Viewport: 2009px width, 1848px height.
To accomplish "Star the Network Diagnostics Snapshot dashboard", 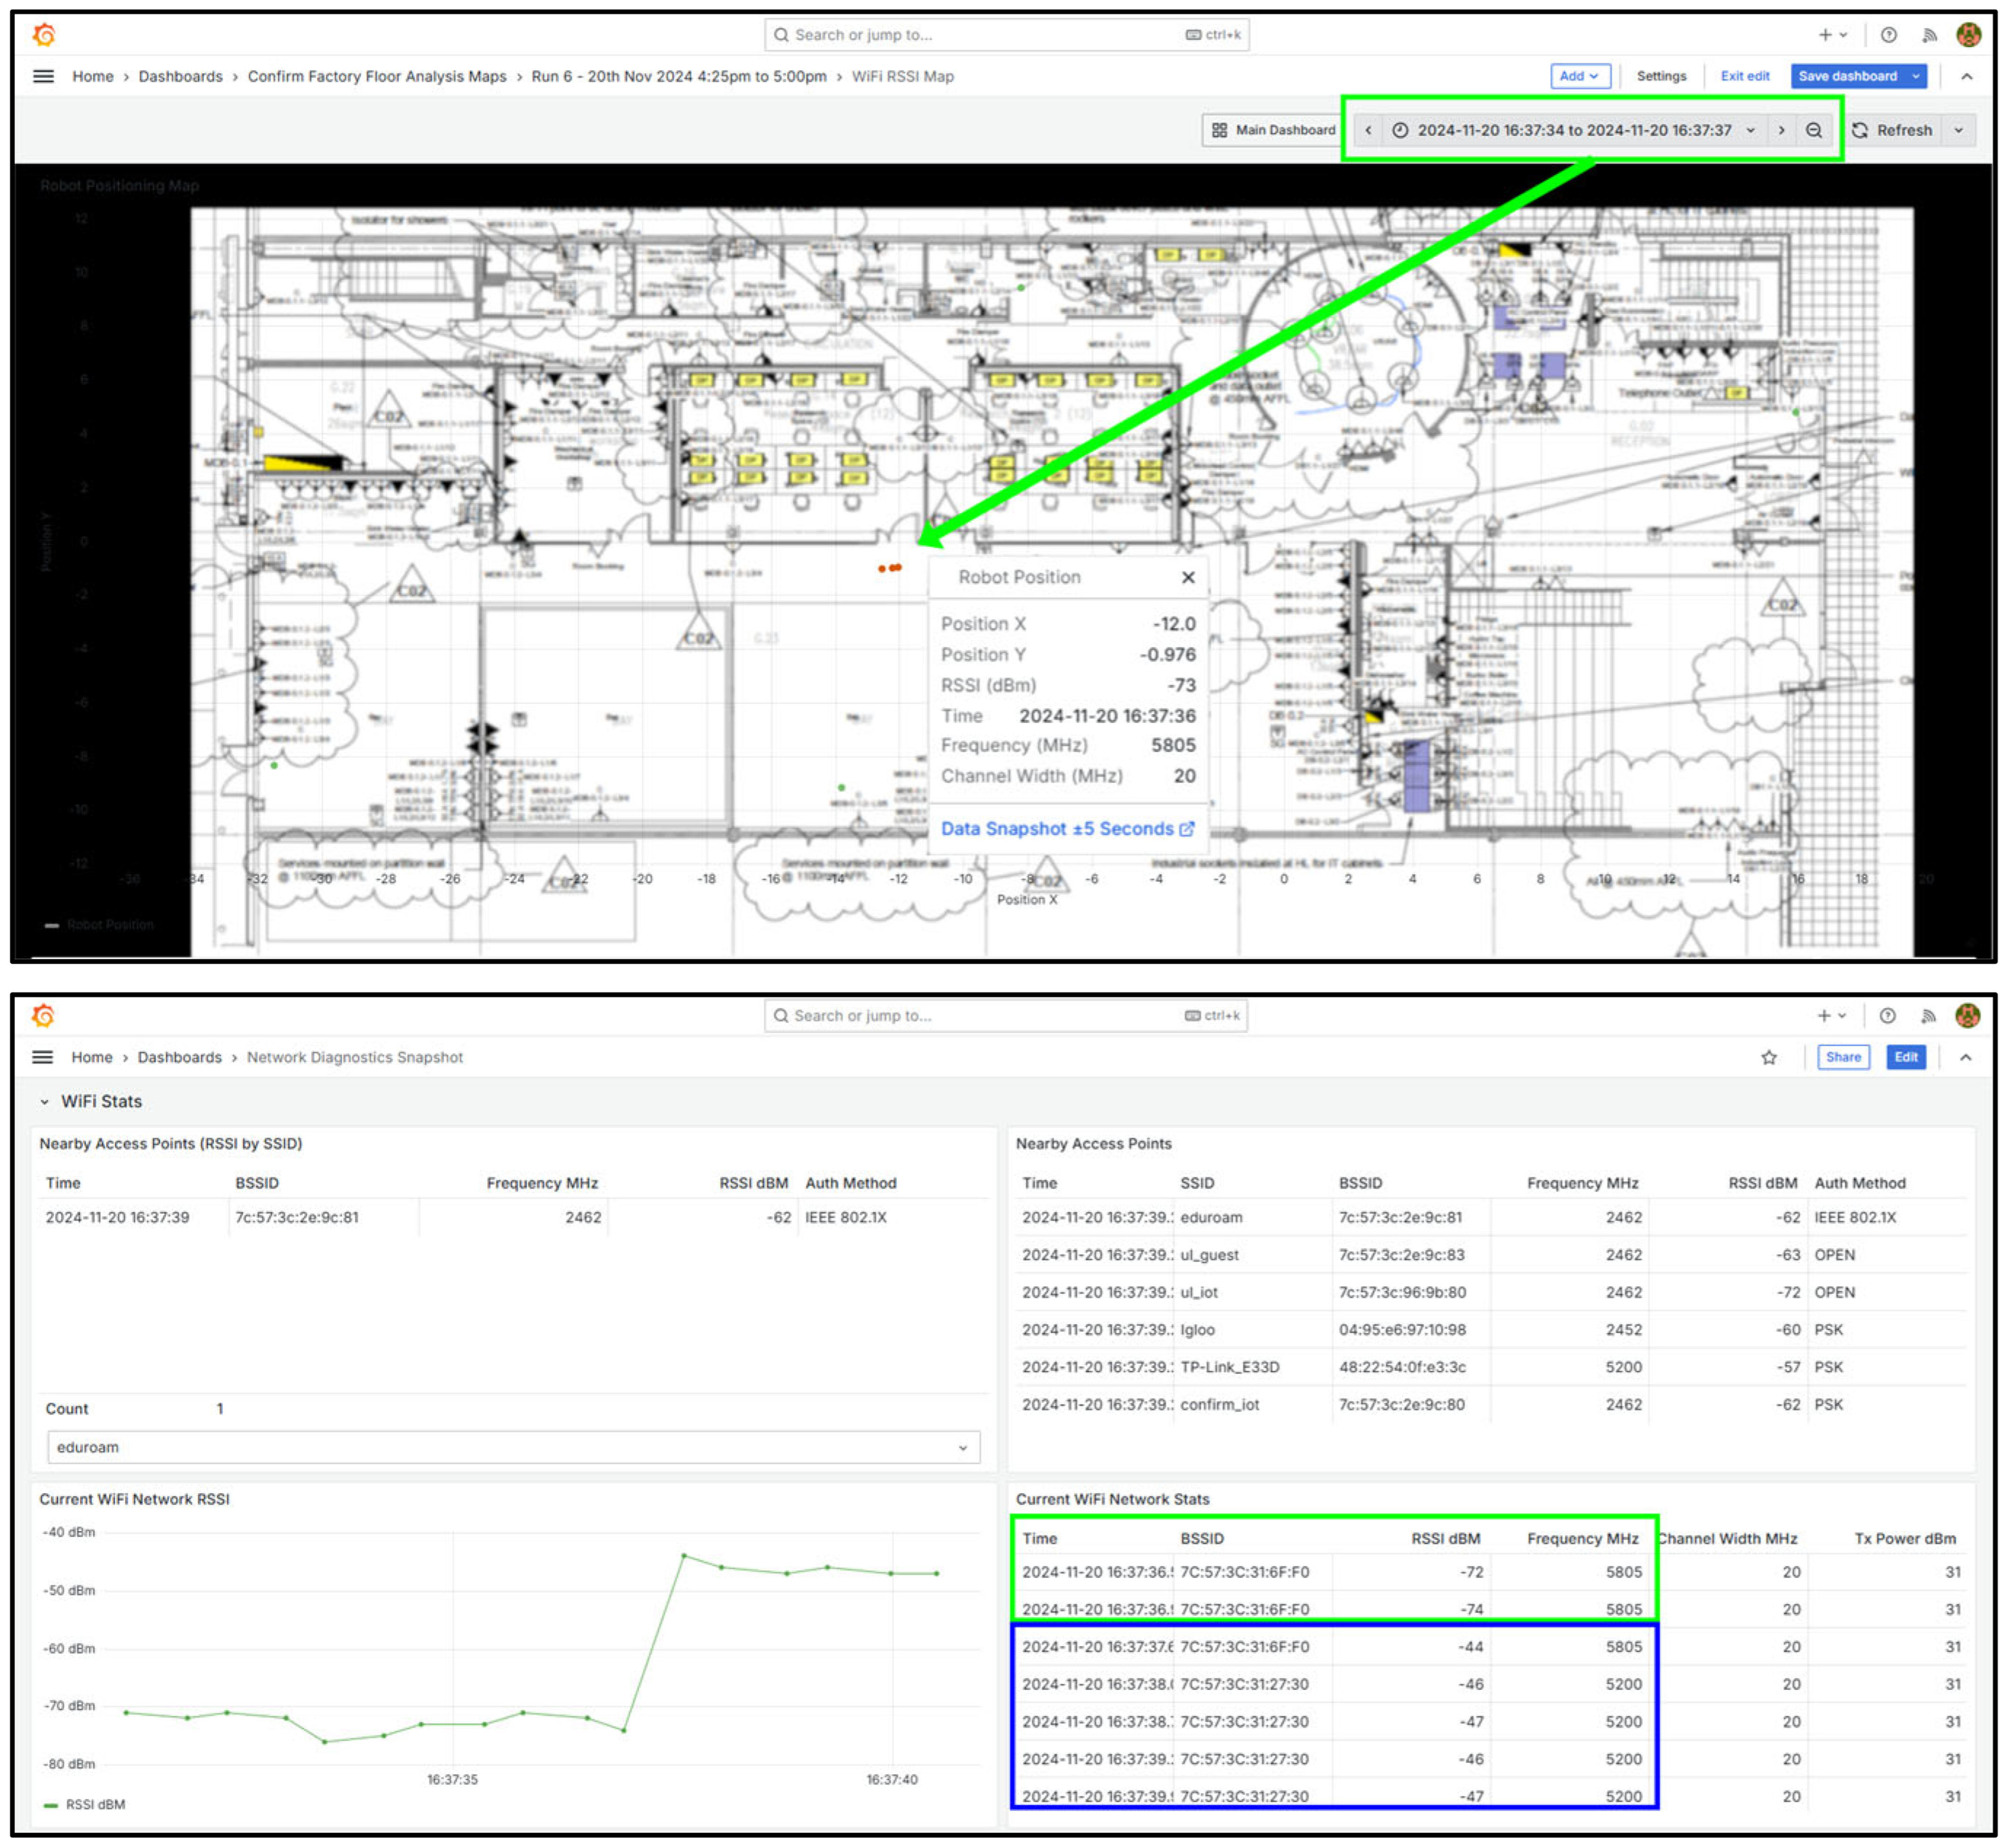I will coord(1768,1057).
